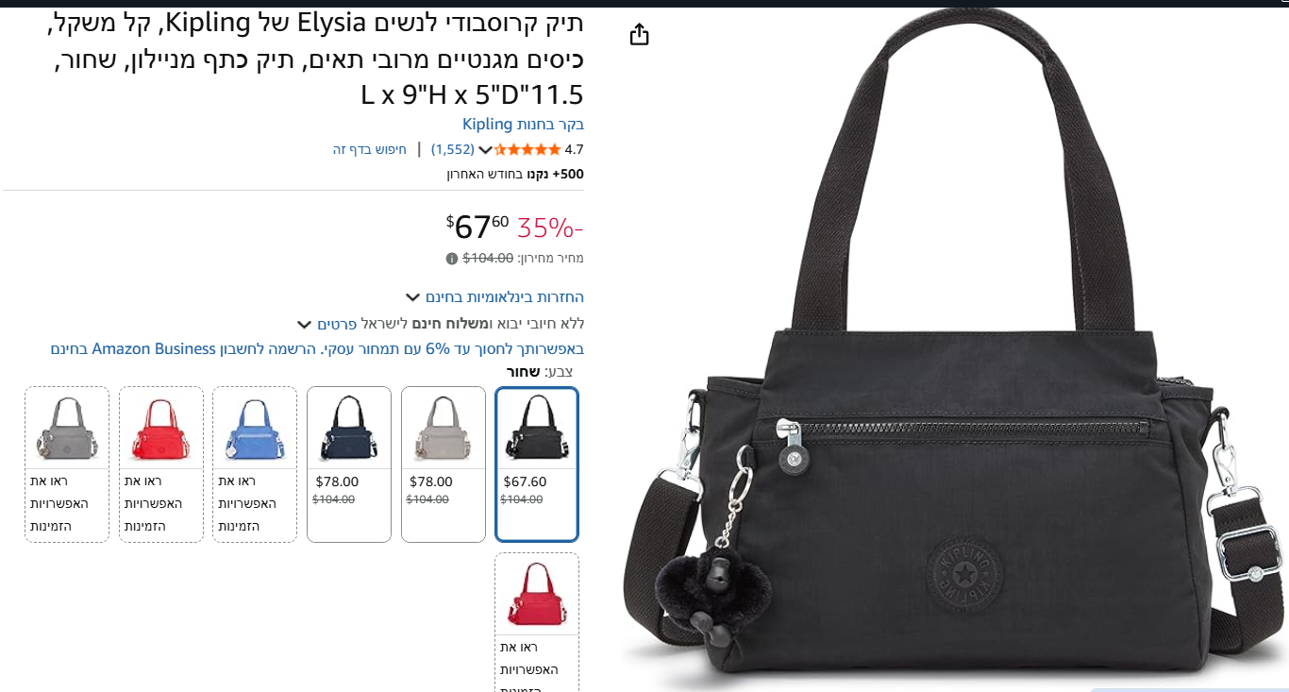This screenshot has width=1289, height=692.
Task: Click the search this page link
Action: [370, 149]
